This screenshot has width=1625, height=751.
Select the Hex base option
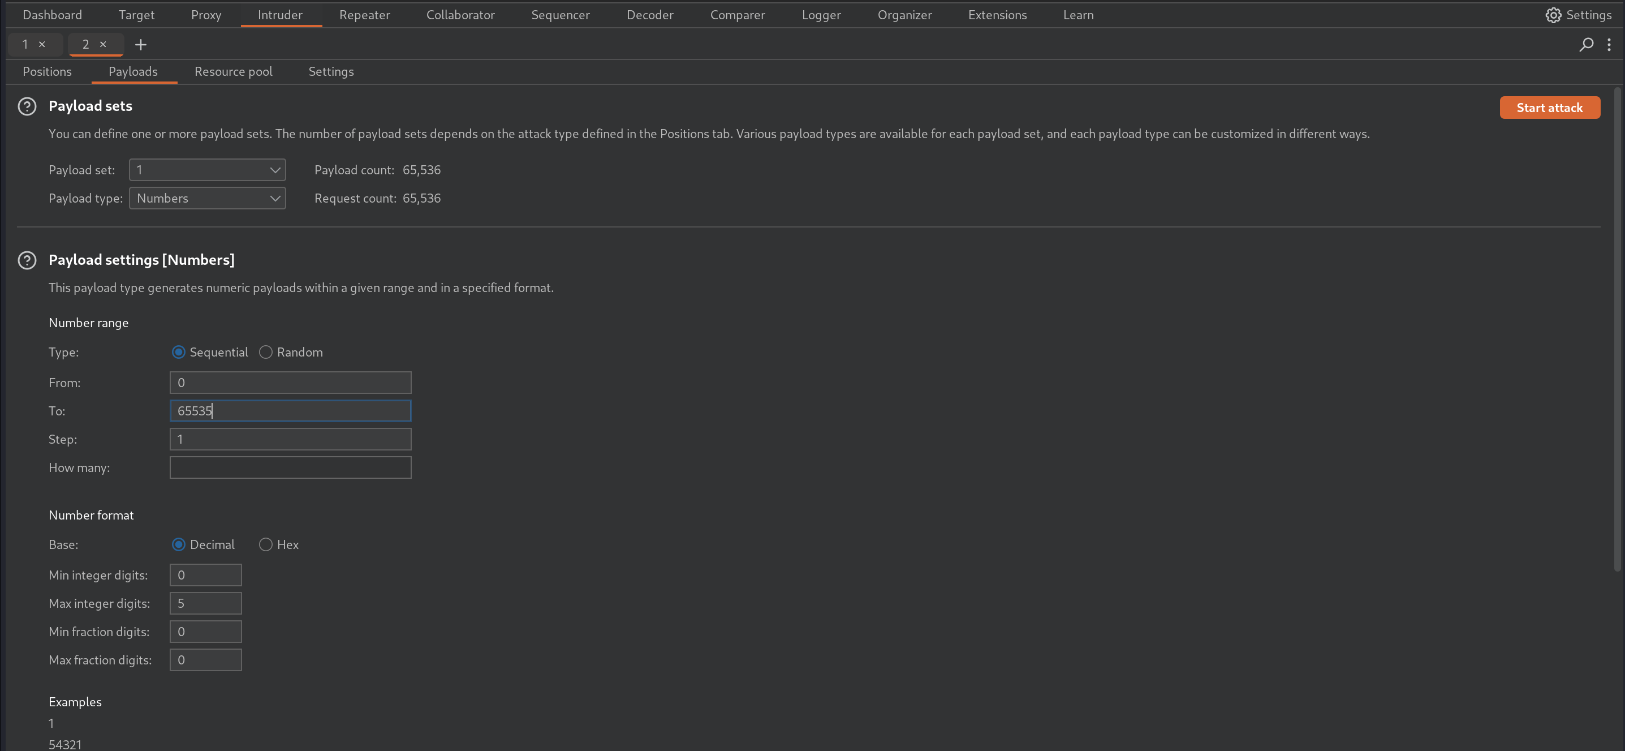pyautogui.click(x=266, y=544)
